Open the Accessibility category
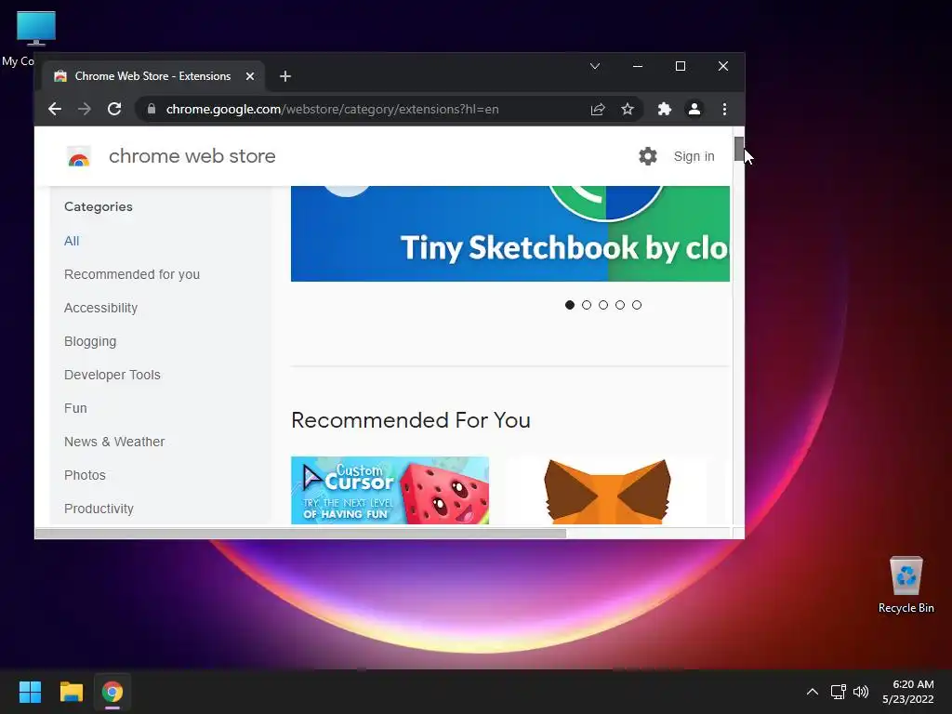 point(100,308)
